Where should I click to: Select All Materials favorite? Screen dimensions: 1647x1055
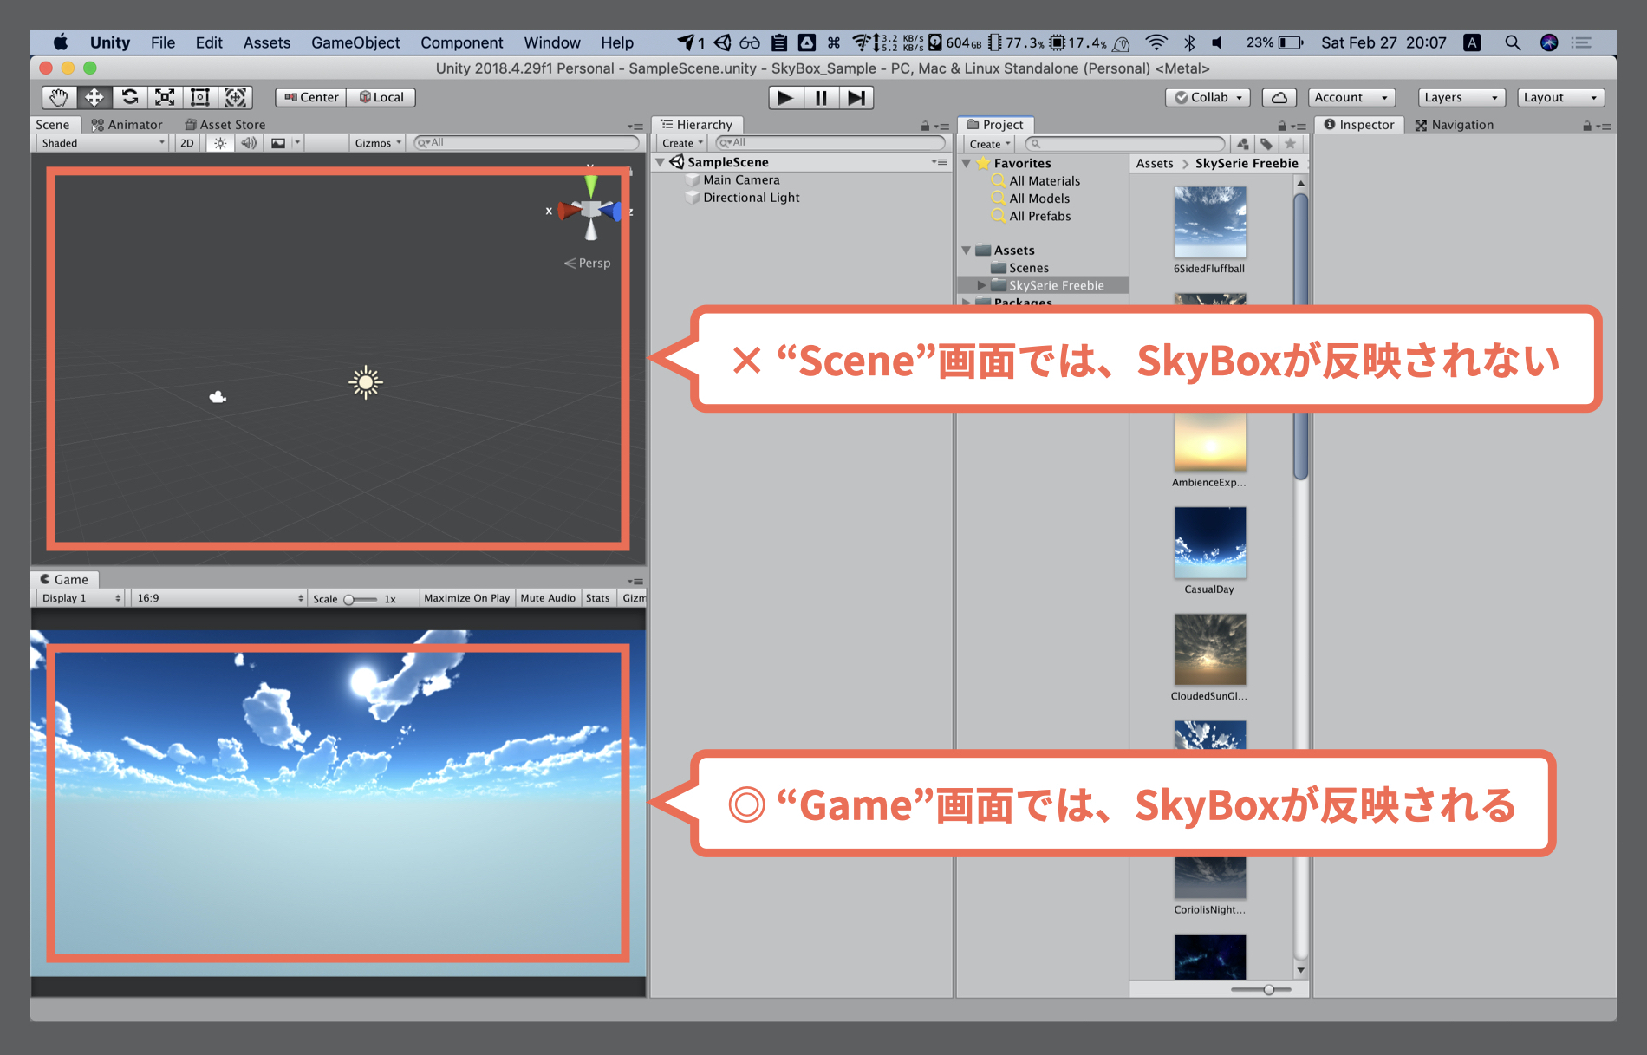[1045, 181]
